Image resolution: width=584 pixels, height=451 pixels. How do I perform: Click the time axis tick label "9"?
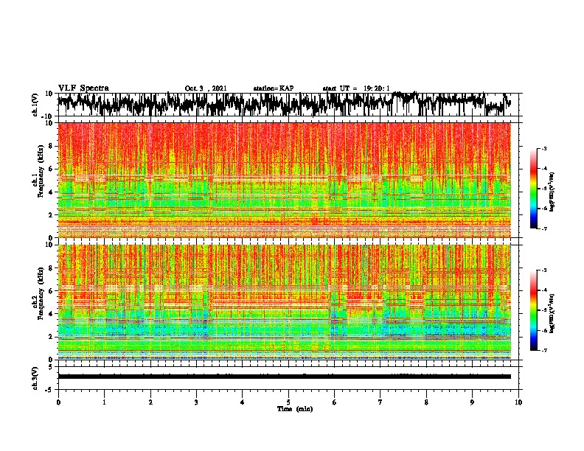click(x=472, y=402)
